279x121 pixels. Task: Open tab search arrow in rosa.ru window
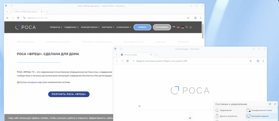[x=7, y=12]
